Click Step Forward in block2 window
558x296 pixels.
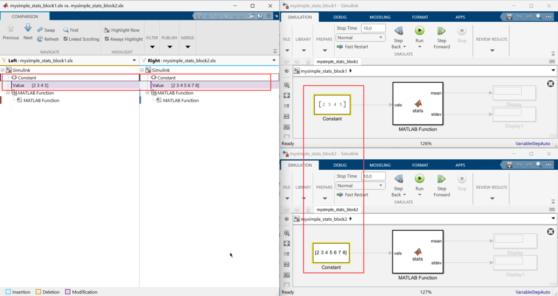(x=442, y=184)
